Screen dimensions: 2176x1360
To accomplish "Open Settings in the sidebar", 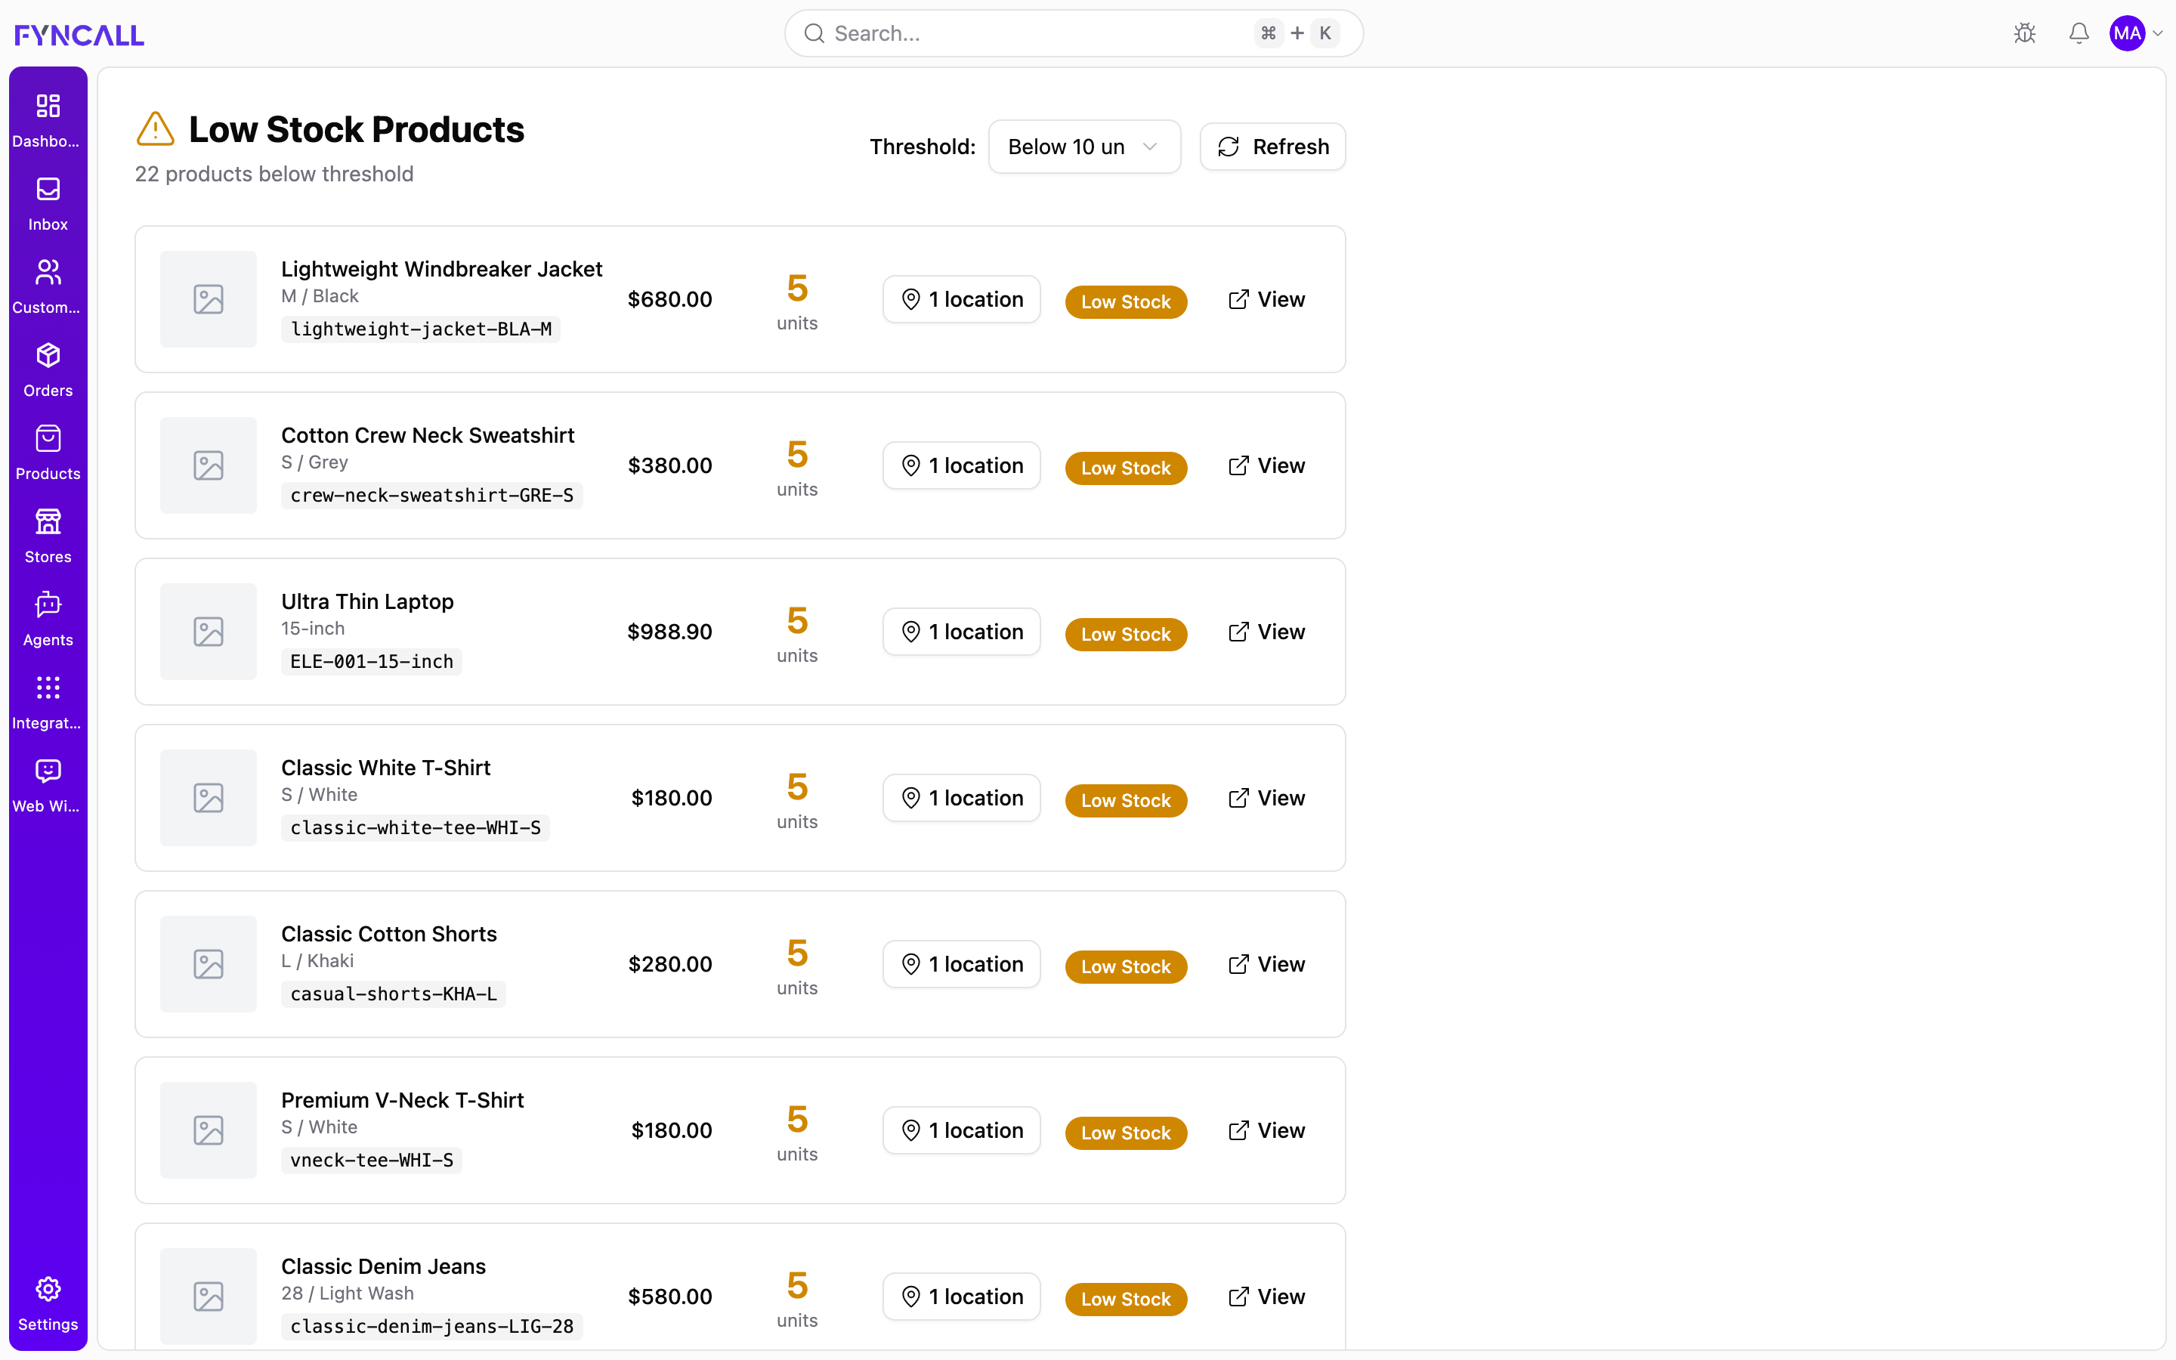I will 48,1303.
